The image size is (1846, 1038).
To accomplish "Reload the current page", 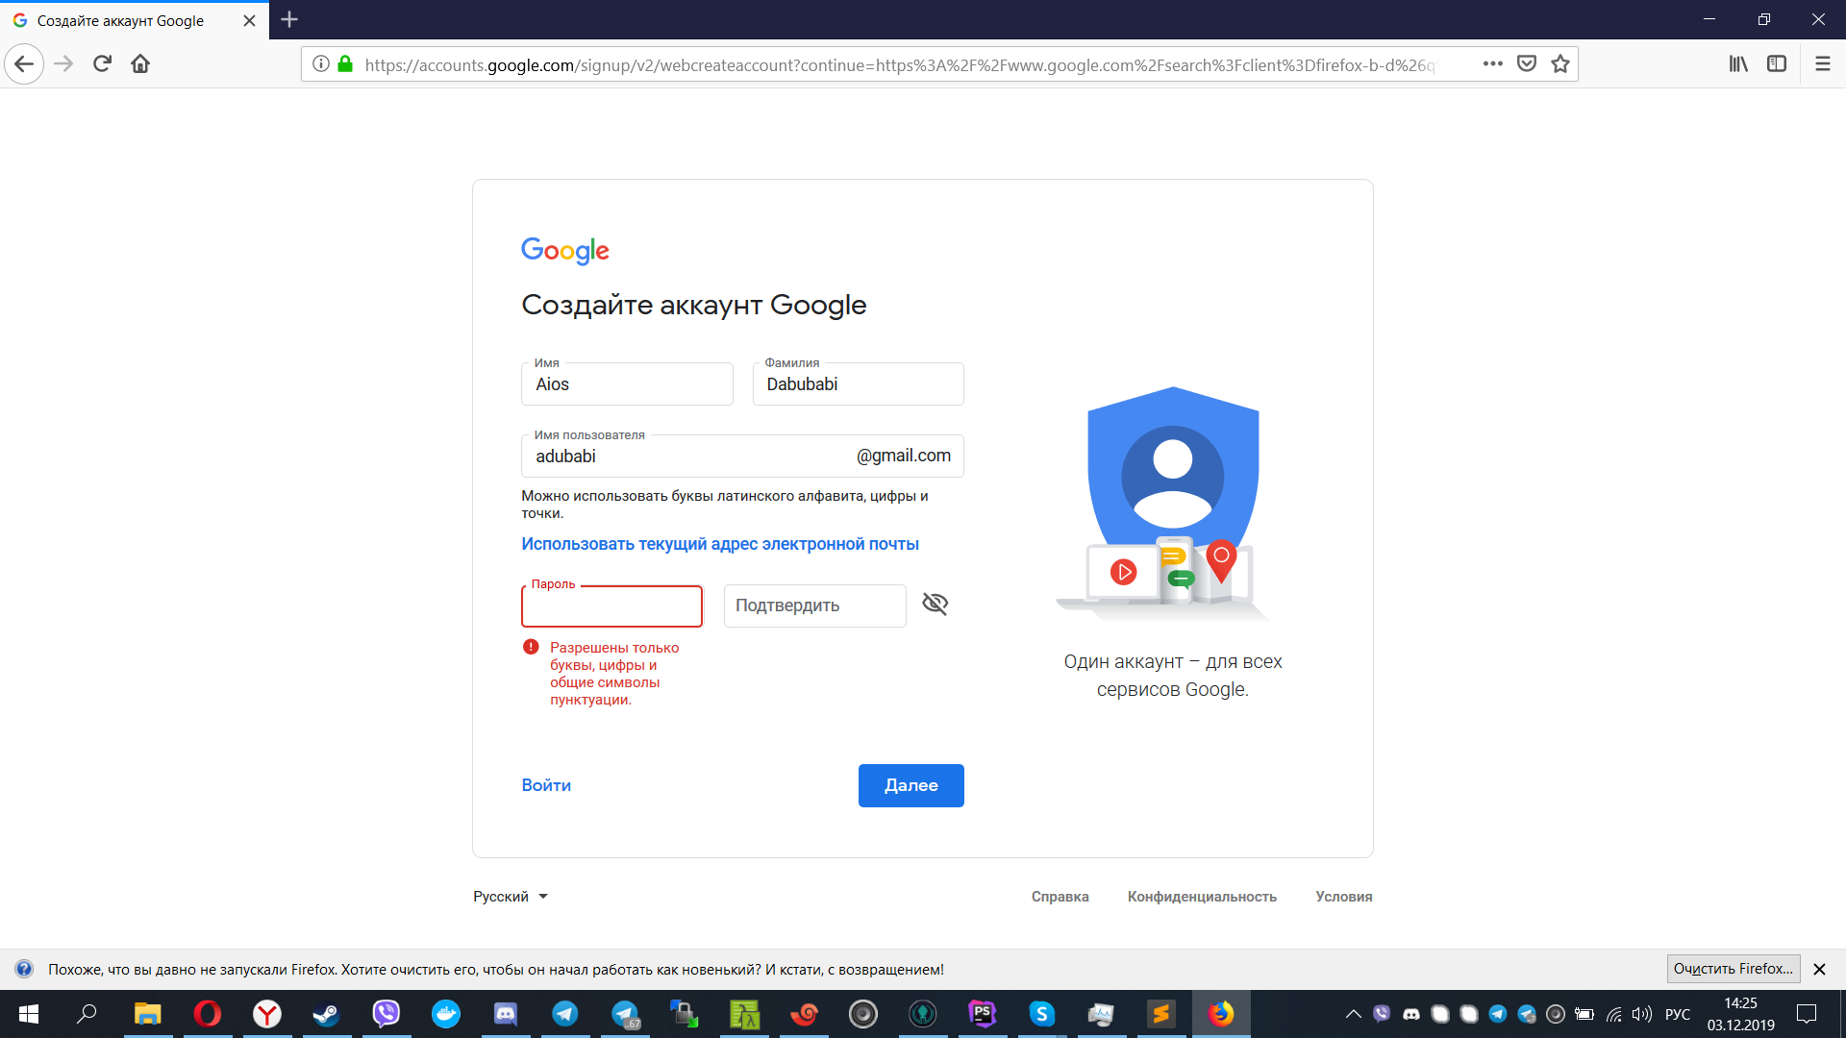I will pyautogui.click(x=102, y=64).
